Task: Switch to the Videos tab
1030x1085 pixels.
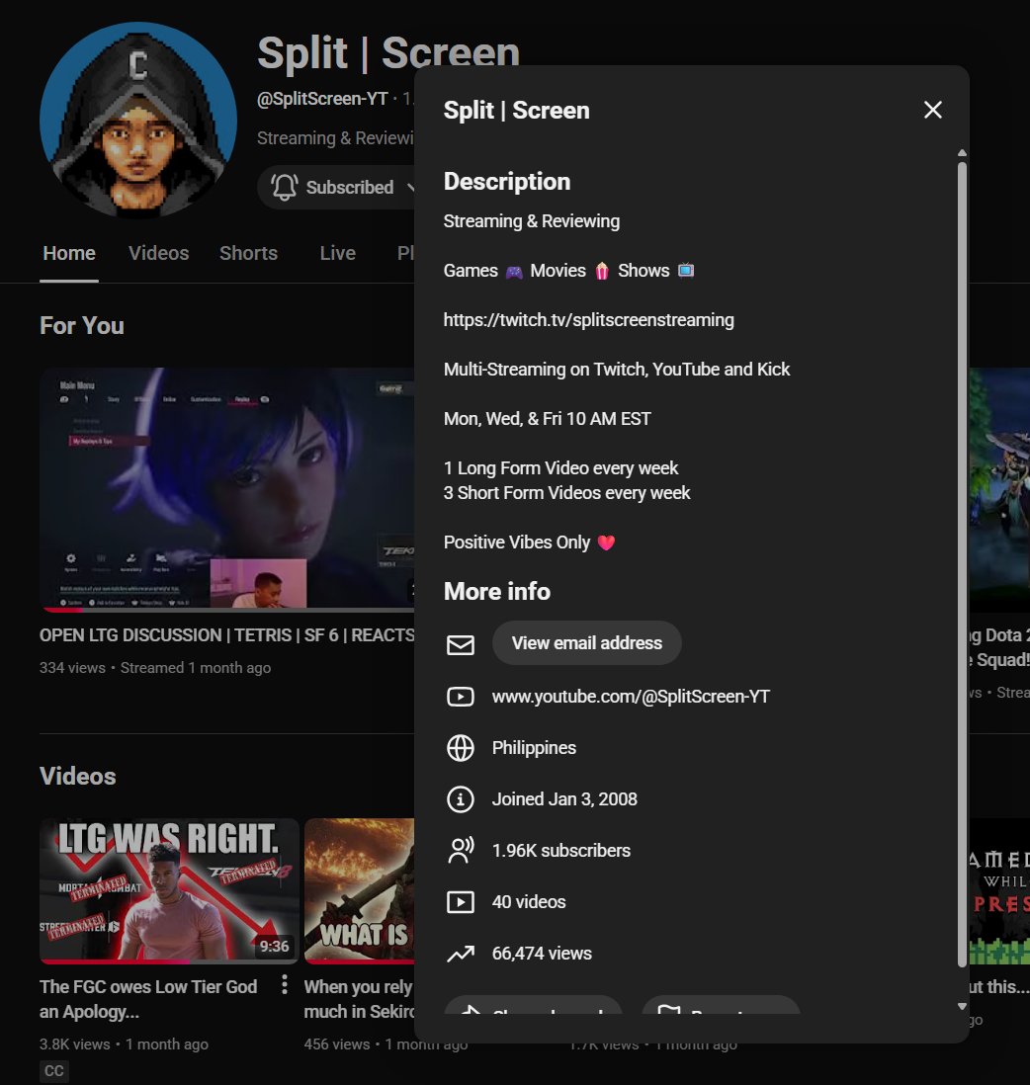Action: (158, 253)
